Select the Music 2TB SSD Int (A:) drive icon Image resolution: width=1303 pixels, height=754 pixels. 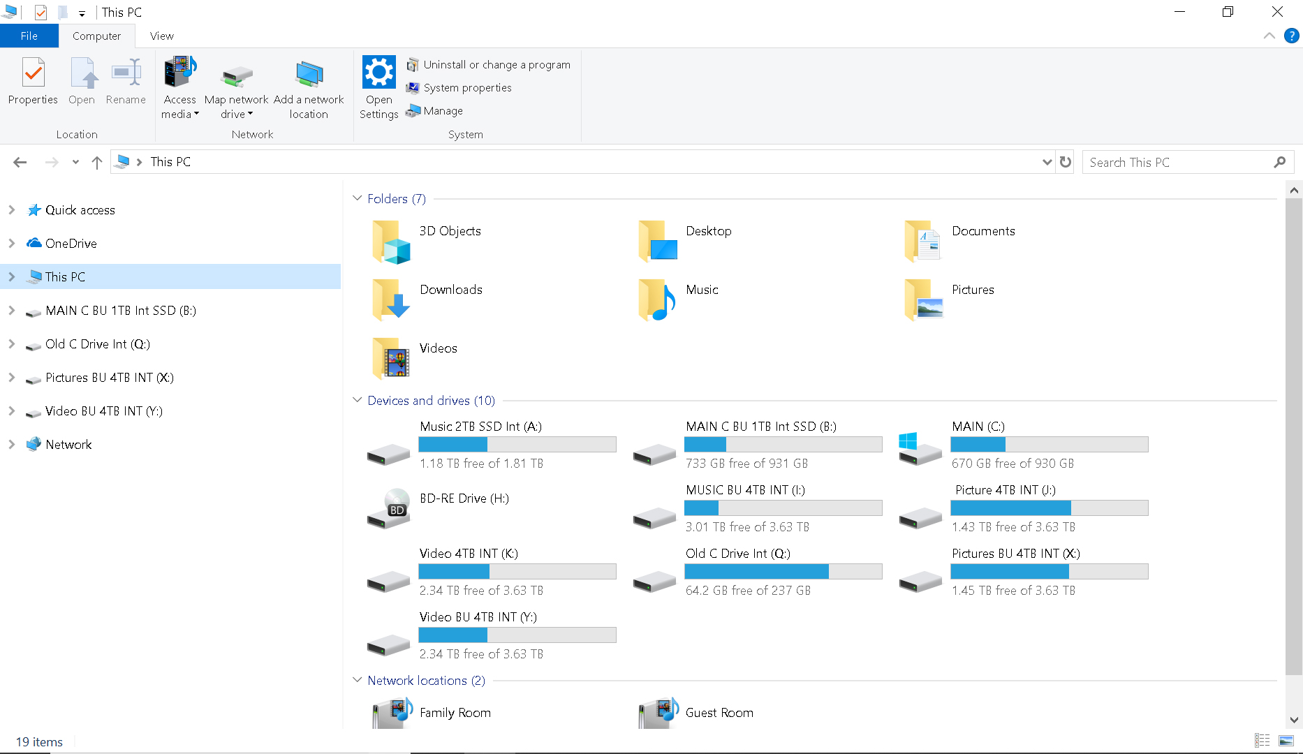[x=388, y=454]
